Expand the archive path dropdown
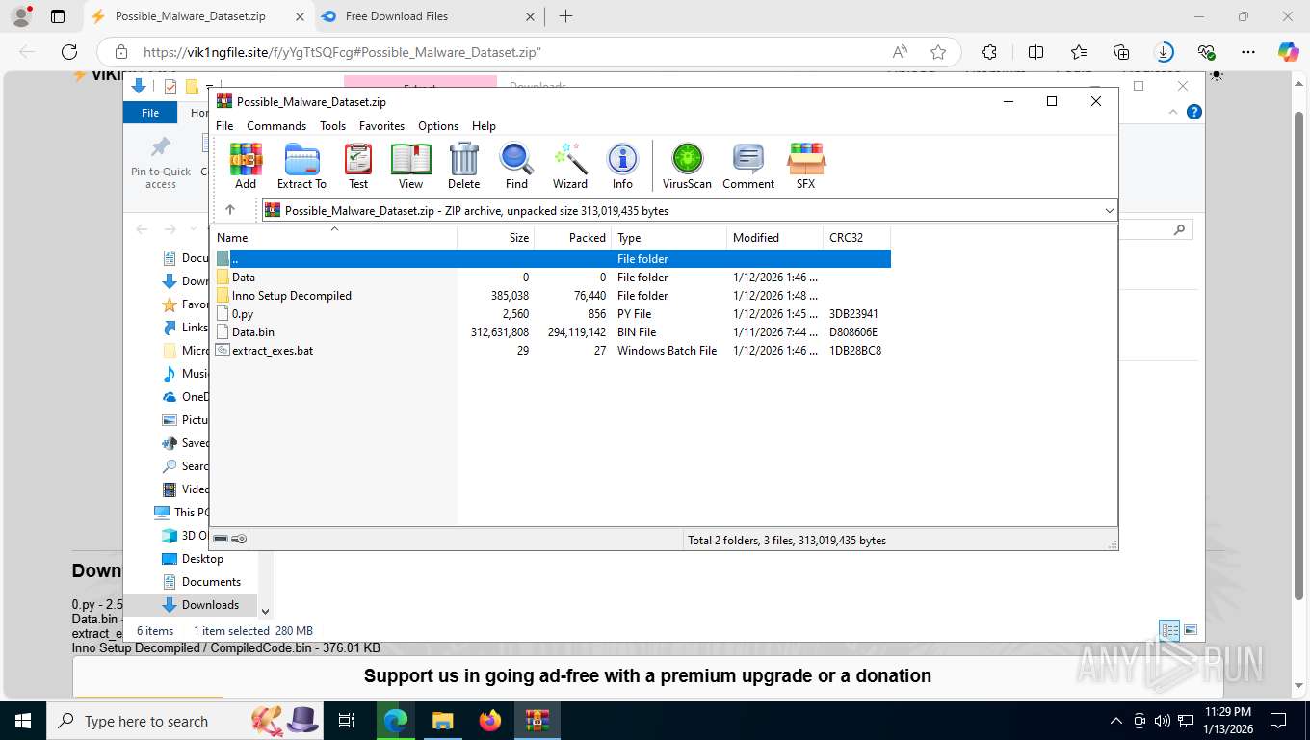1310x740 pixels. click(1109, 210)
